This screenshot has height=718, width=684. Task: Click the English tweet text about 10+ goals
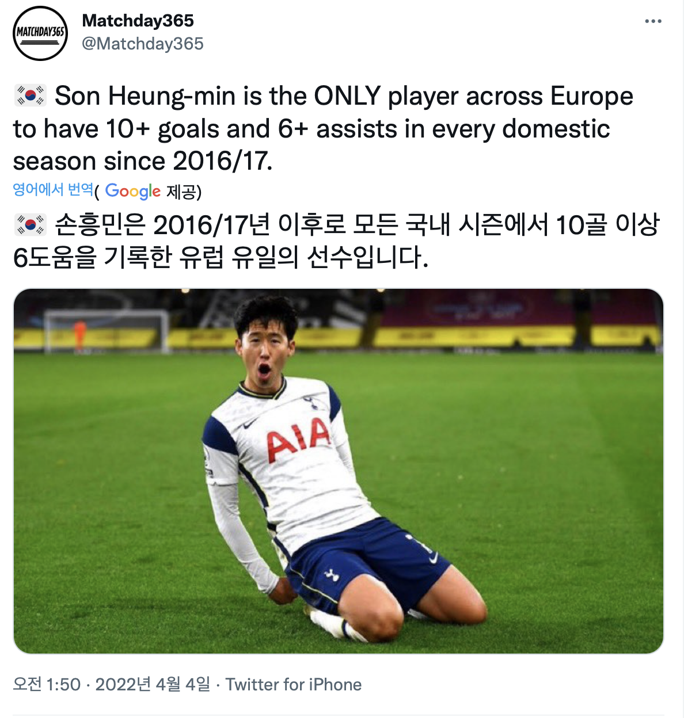[x=324, y=128]
